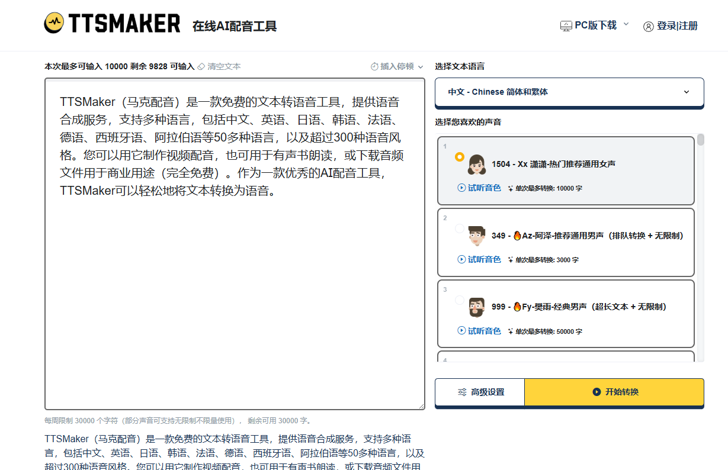Click the fire icon before Fy-樊雨
Viewport: 728px width, 470px height.
click(517, 307)
